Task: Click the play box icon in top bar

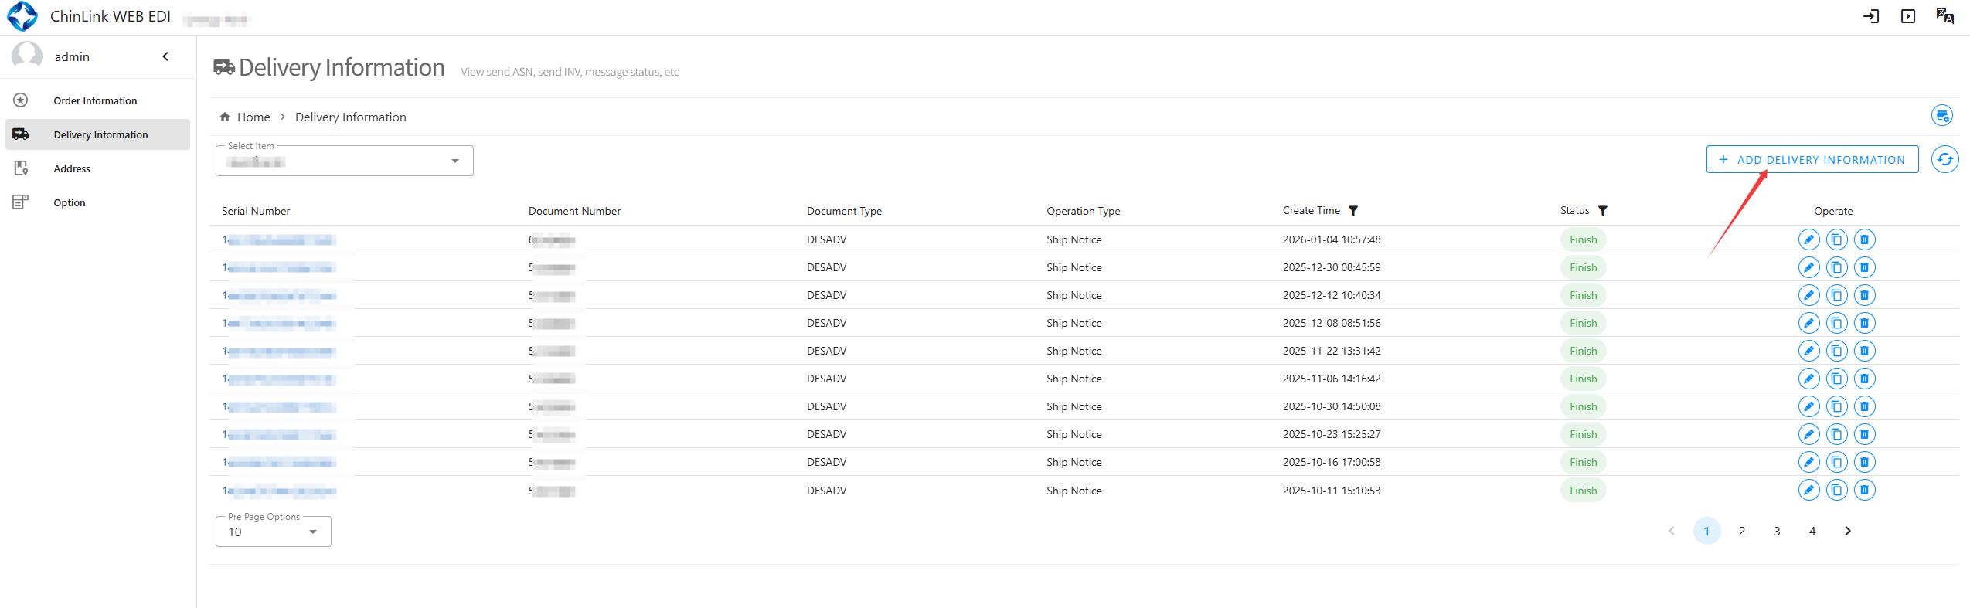Action: tap(1907, 16)
